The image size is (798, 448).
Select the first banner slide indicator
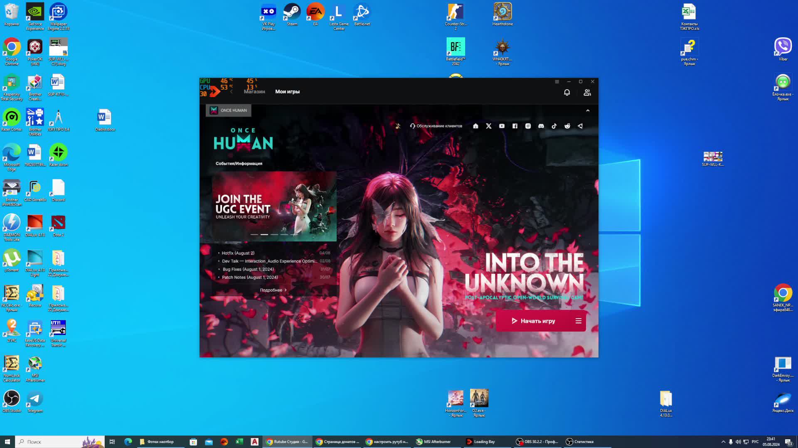(x=254, y=234)
